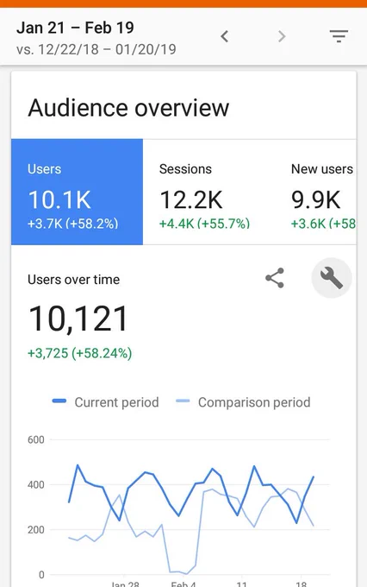Tap the comparison dates vs. 12/22/18 – 01/20/19
Screen dimensions: 367x587
click(96, 49)
